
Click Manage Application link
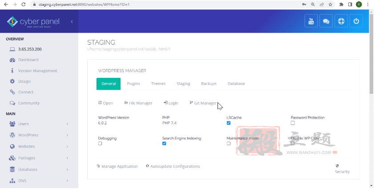pos(117,166)
